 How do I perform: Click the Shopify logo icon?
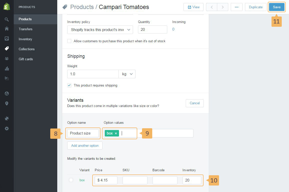click(x=7, y=7)
